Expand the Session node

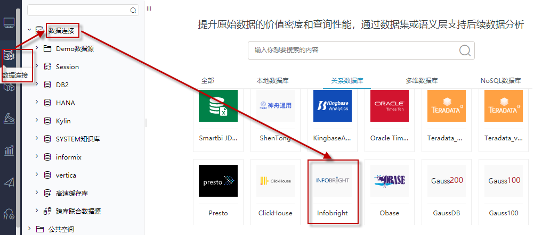37,66
